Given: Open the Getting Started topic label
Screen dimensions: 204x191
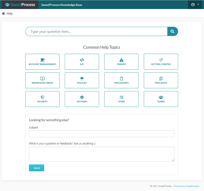Looking at the screenshot, I should 161,64.
